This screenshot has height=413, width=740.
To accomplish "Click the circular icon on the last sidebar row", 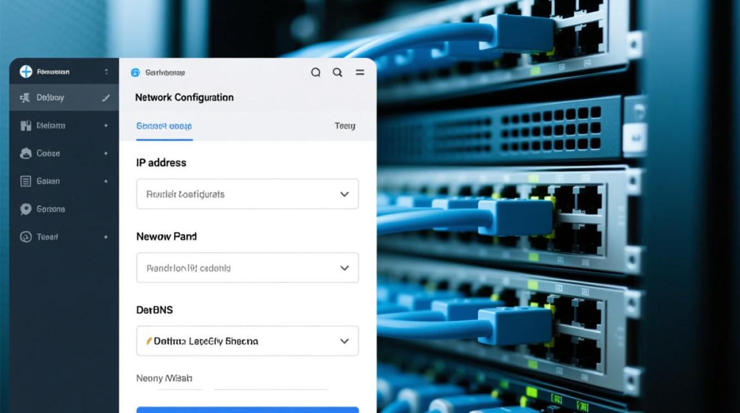I will [26, 237].
